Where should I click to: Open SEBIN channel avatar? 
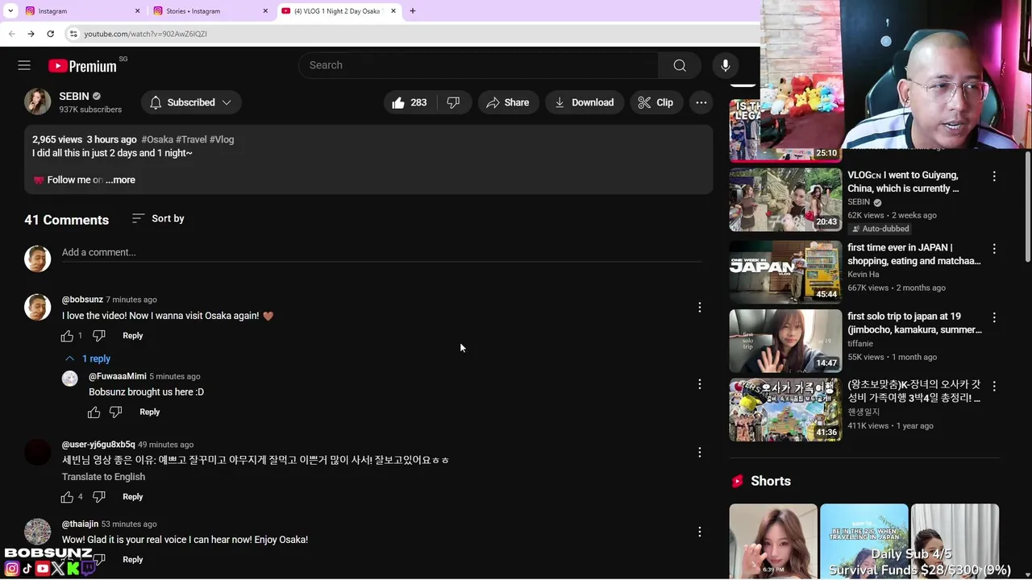point(38,101)
